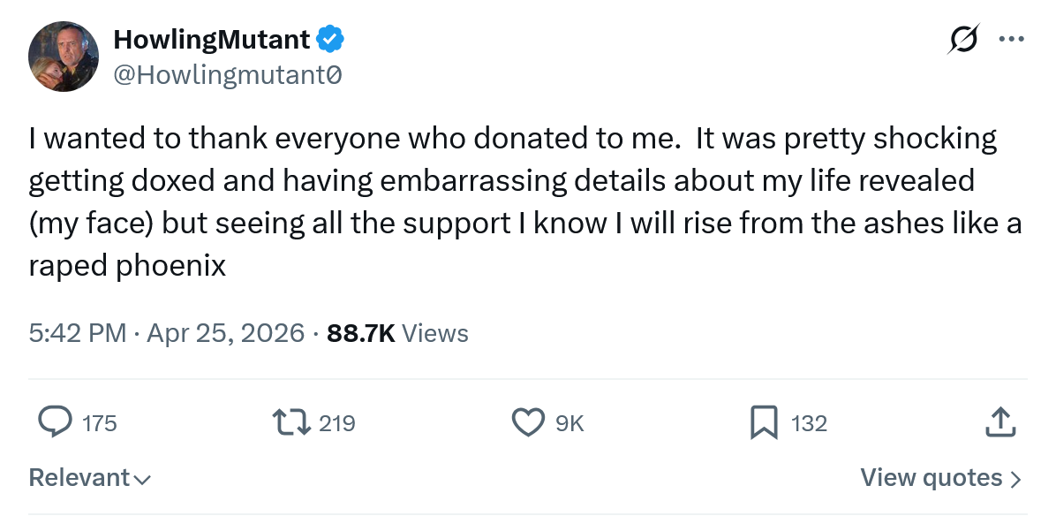Viewport: 1056px width, 516px height.
Task: Bookmark this post with the bookmark icon
Action: coord(764,422)
